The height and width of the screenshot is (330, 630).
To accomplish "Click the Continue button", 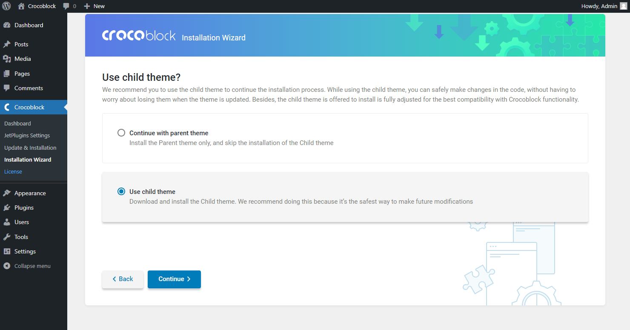I will click(x=174, y=279).
